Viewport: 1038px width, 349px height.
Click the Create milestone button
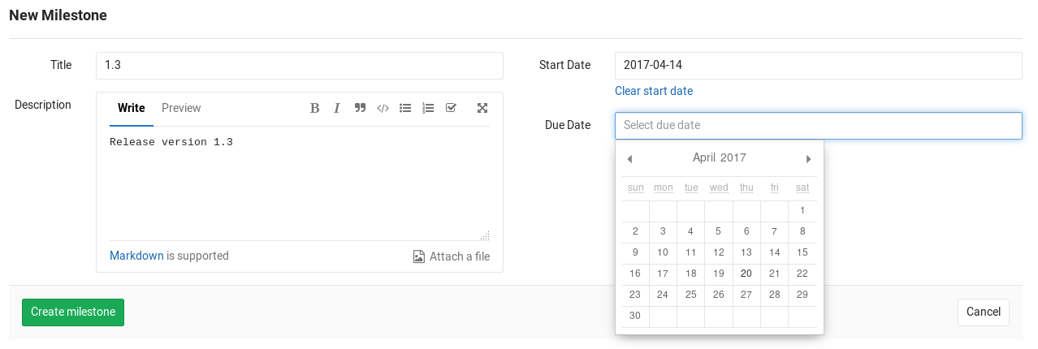(73, 312)
